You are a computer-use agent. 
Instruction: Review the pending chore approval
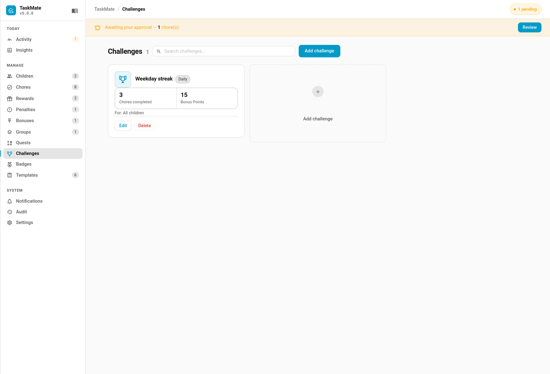point(529,27)
